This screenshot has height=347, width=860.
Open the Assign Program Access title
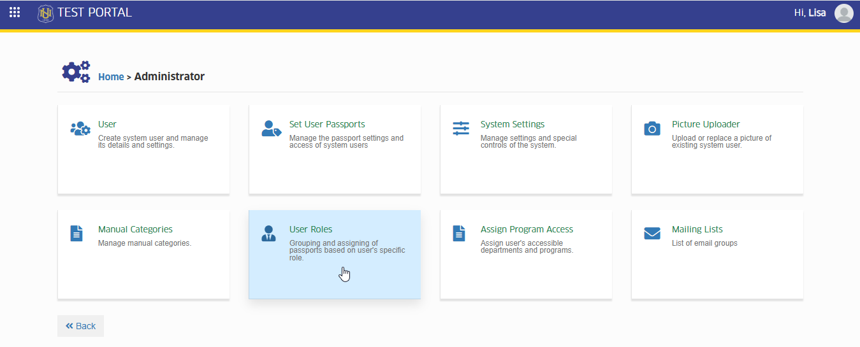pyautogui.click(x=527, y=229)
